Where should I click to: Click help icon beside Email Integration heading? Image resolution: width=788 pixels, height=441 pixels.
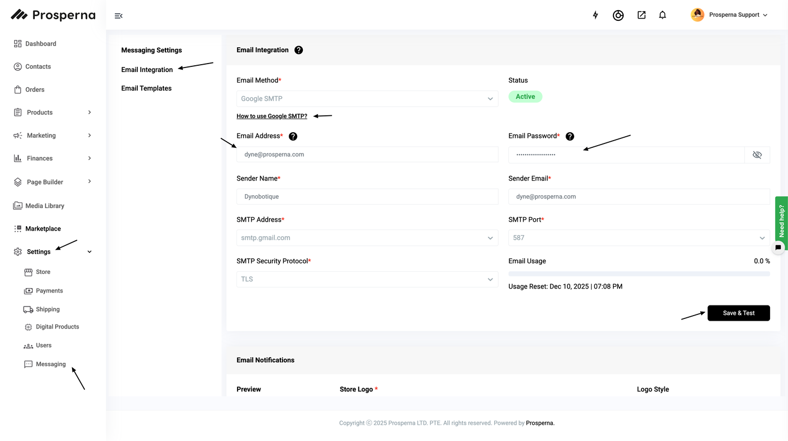[x=299, y=50]
